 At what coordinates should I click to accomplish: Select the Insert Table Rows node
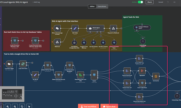(142, 83)
